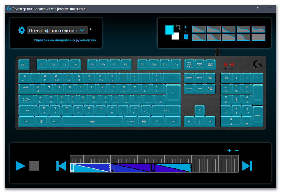Screen dimensions: 281x193
Task: Select the cyan foreground color swatch
Action: [x=169, y=30]
